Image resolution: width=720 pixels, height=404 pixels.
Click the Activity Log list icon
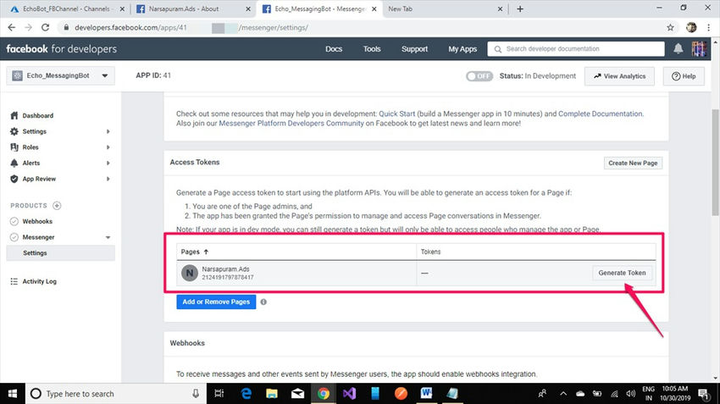click(x=14, y=281)
